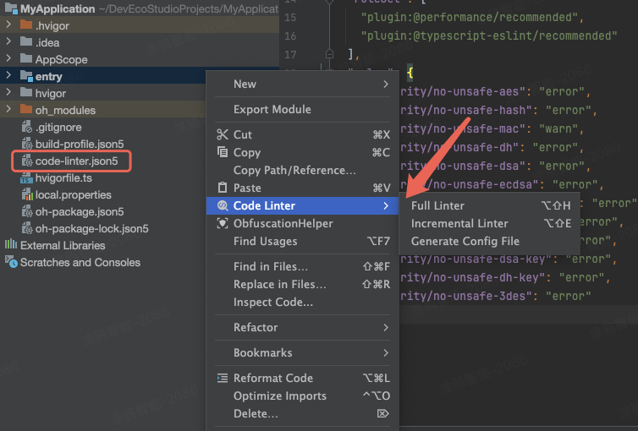
Task: Click the Scratches and Consoles icon
Action: (11, 262)
